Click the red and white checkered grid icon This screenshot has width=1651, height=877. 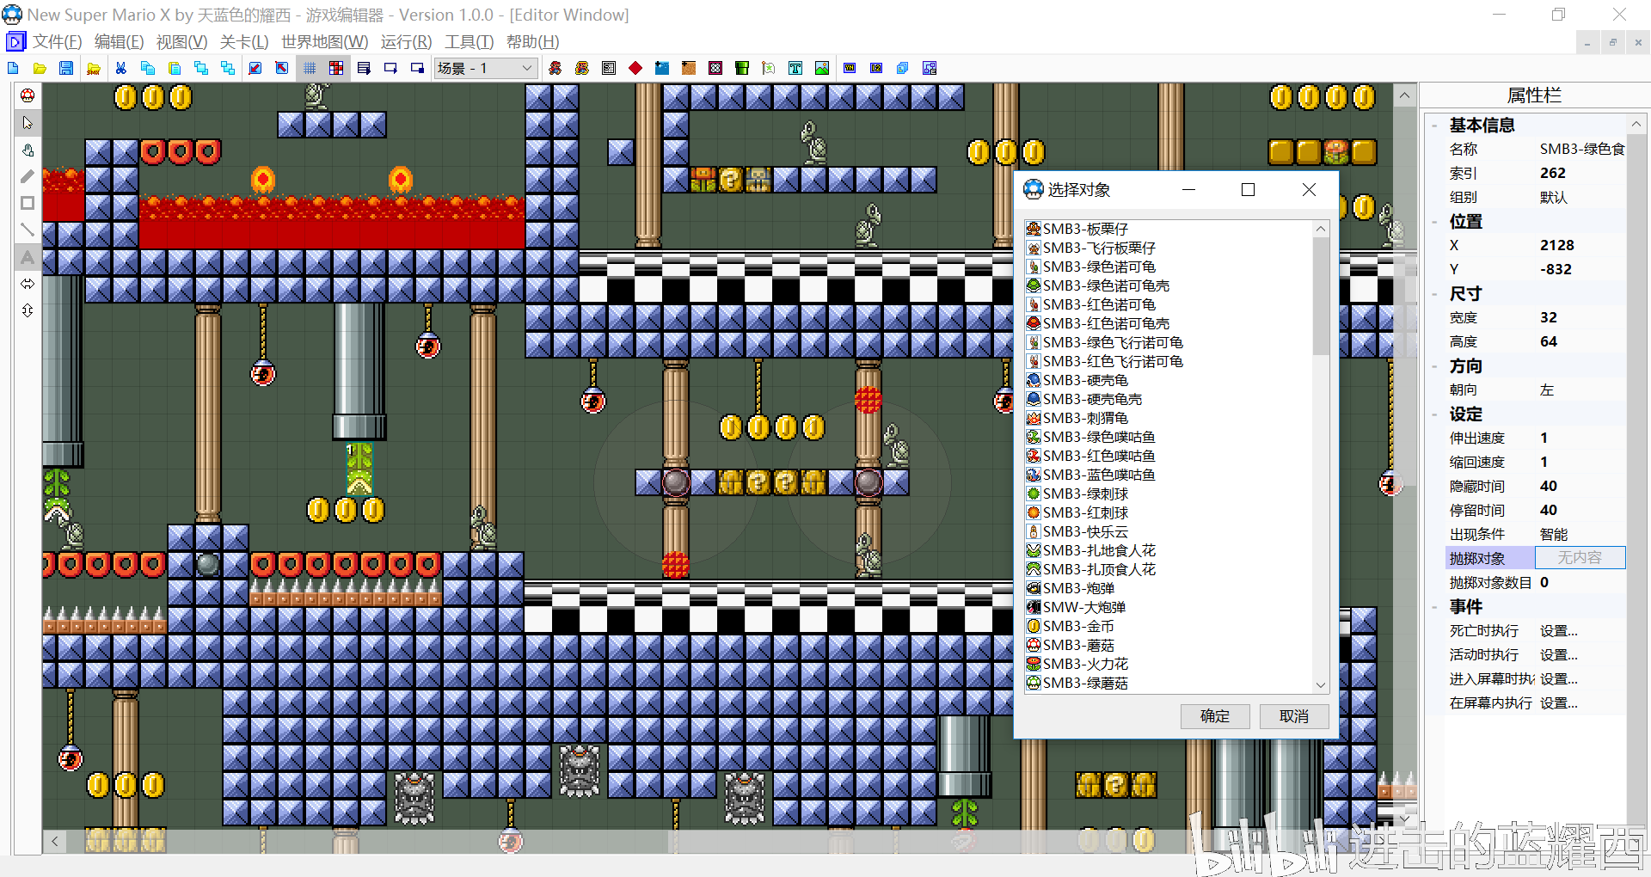tap(336, 68)
